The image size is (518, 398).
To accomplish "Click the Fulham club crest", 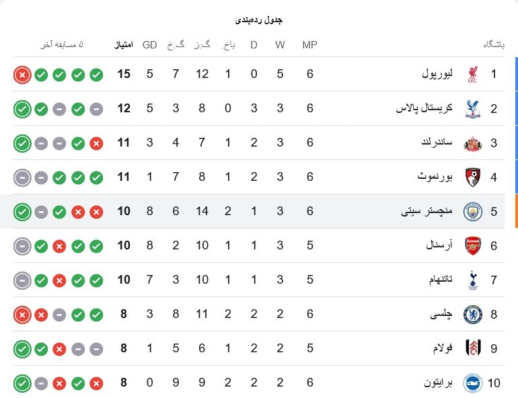I will [x=473, y=348].
